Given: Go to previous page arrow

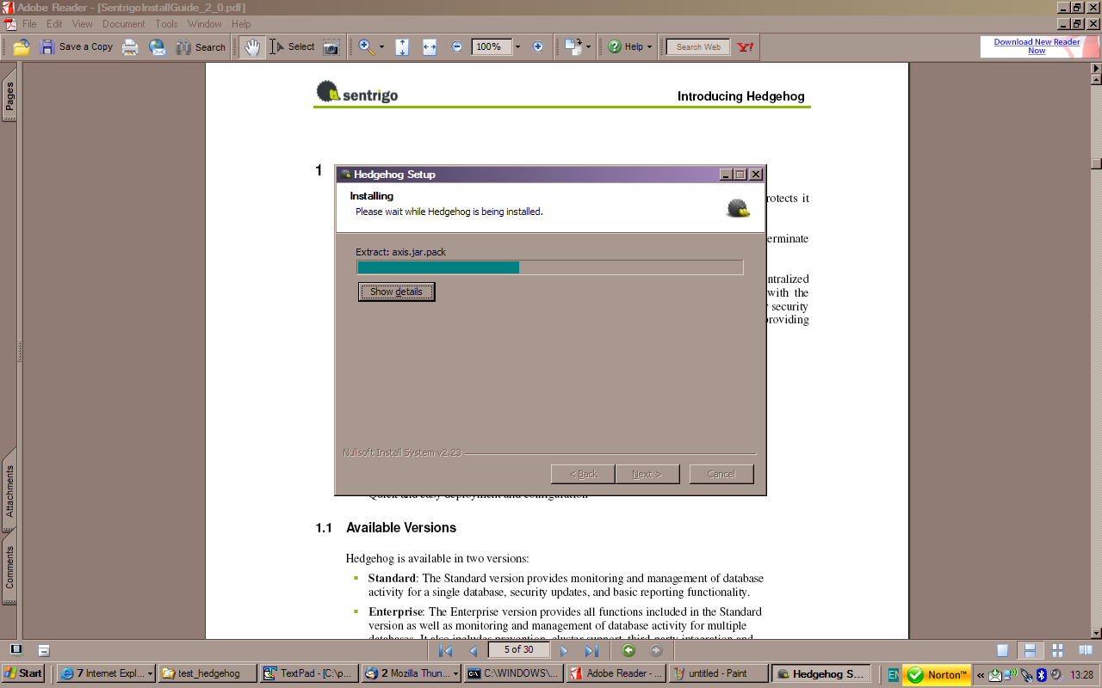Looking at the screenshot, I should [x=473, y=651].
